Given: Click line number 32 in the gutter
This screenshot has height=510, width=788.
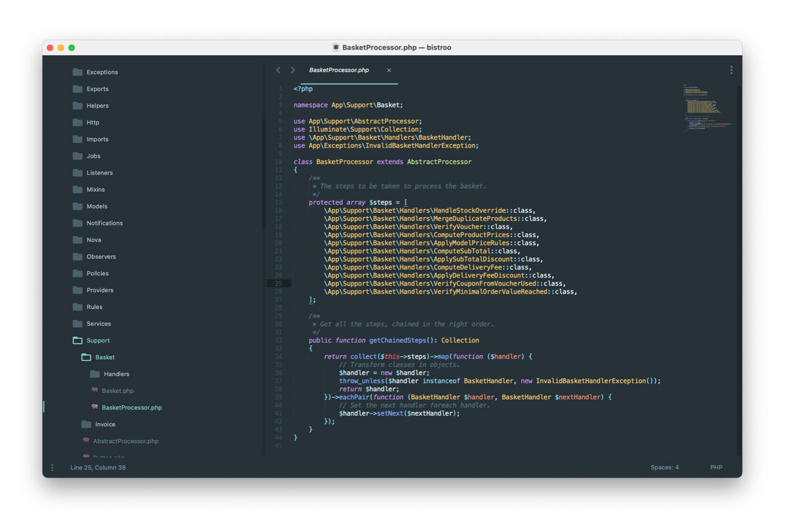Looking at the screenshot, I should (278, 340).
